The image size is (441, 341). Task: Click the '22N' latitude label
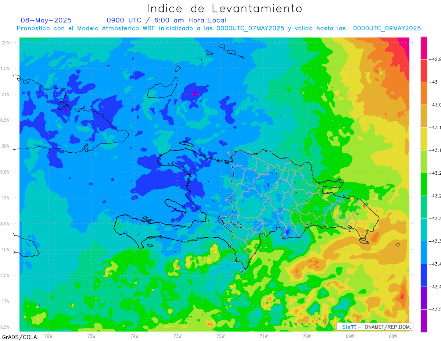(6, 43)
